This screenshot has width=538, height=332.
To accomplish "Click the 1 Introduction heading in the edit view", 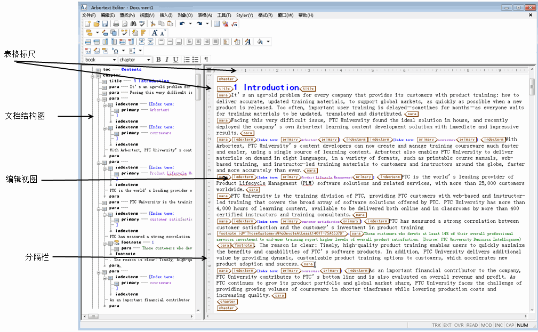I will click(266, 87).
